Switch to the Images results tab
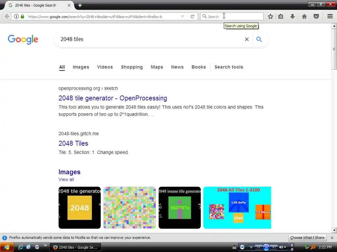Viewport: 337px width, 252px height. (x=81, y=67)
